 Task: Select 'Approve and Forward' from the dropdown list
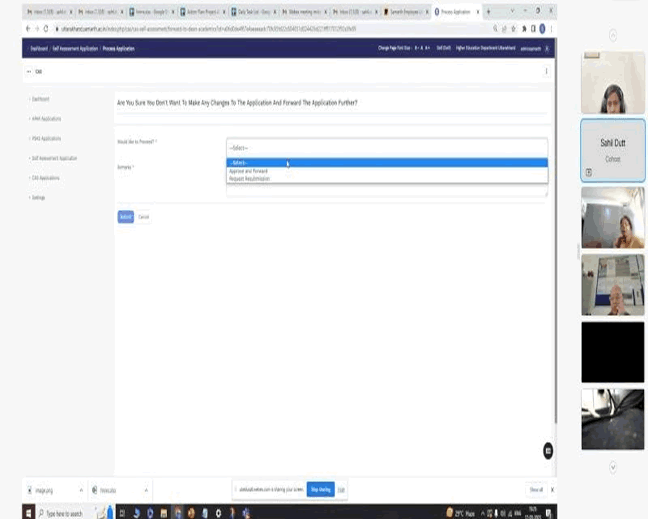(x=248, y=171)
